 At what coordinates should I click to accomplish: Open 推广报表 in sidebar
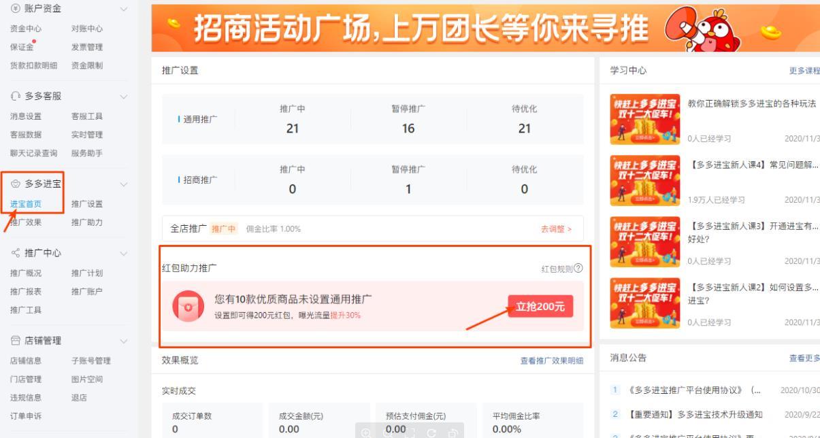click(x=25, y=291)
